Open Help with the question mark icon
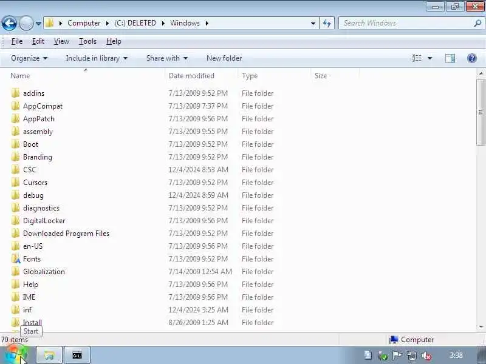 (472, 58)
